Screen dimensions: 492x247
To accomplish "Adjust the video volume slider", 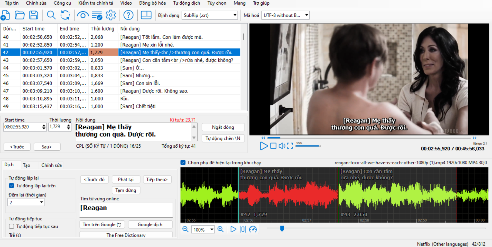I will tap(308, 146).
